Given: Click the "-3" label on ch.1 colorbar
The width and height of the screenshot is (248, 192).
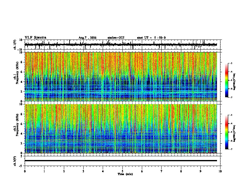Looking at the screenshot, I should (231, 63).
